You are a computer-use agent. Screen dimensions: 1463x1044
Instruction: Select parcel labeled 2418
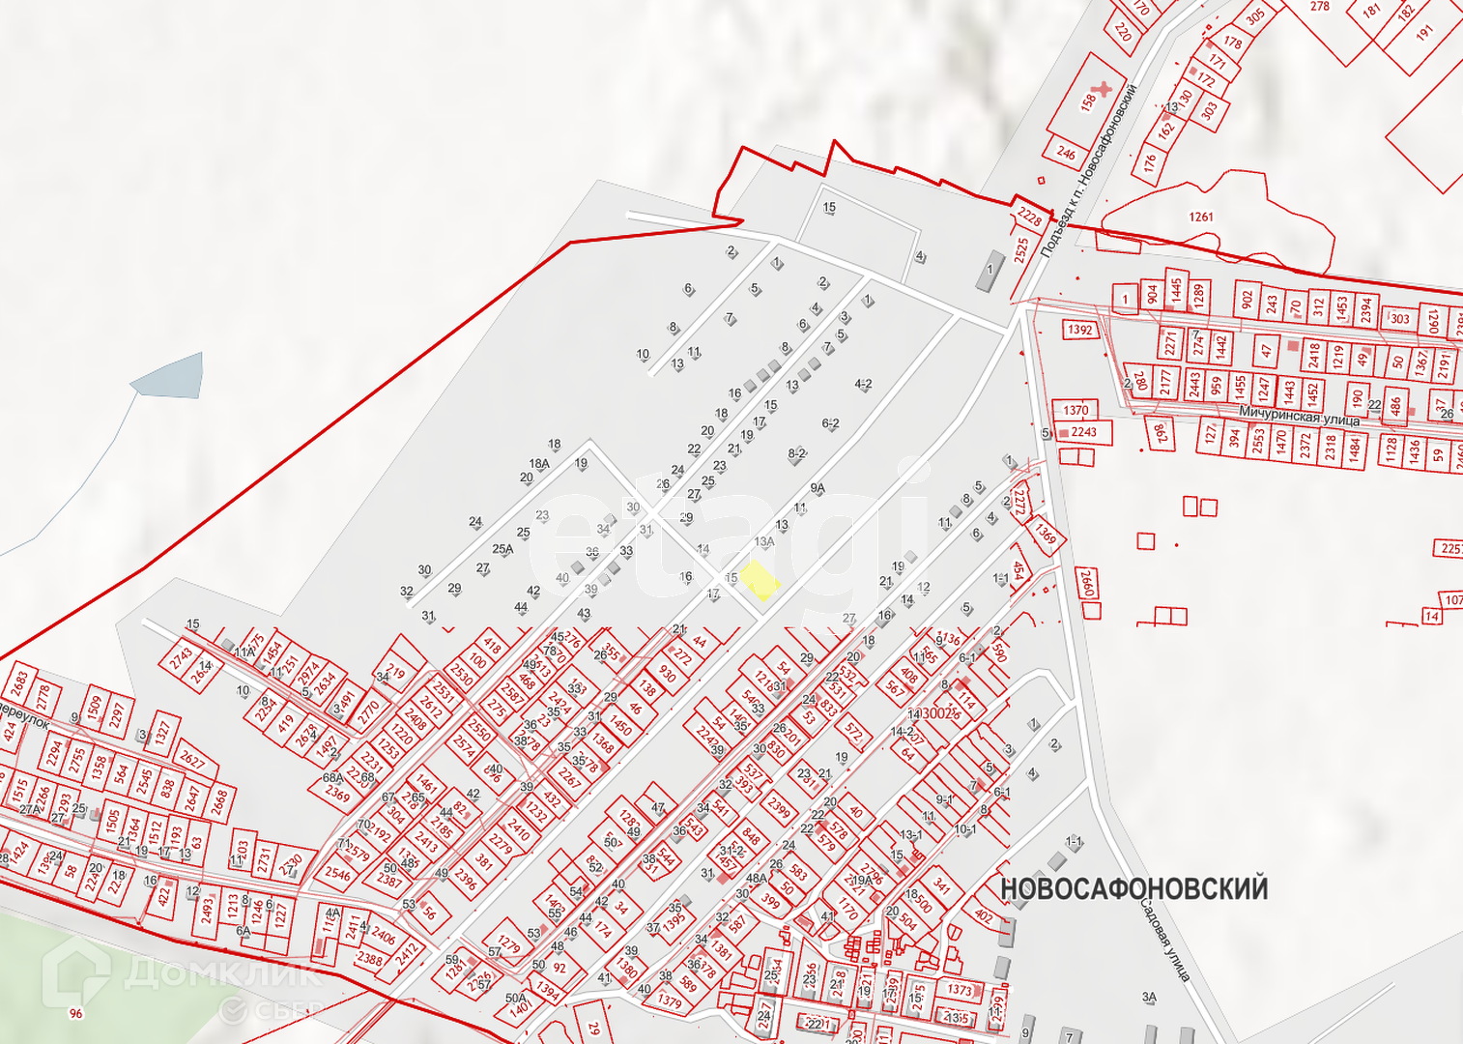tap(1314, 355)
